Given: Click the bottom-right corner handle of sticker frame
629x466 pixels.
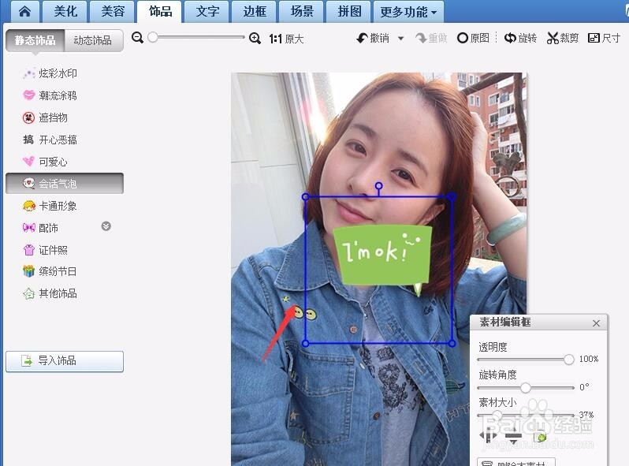Looking at the screenshot, I should pos(452,343).
